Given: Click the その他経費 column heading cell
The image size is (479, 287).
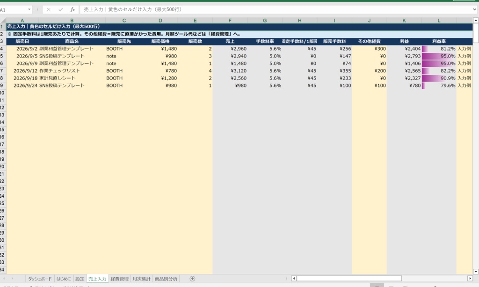Looking at the screenshot, I should (x=370, y=41).
